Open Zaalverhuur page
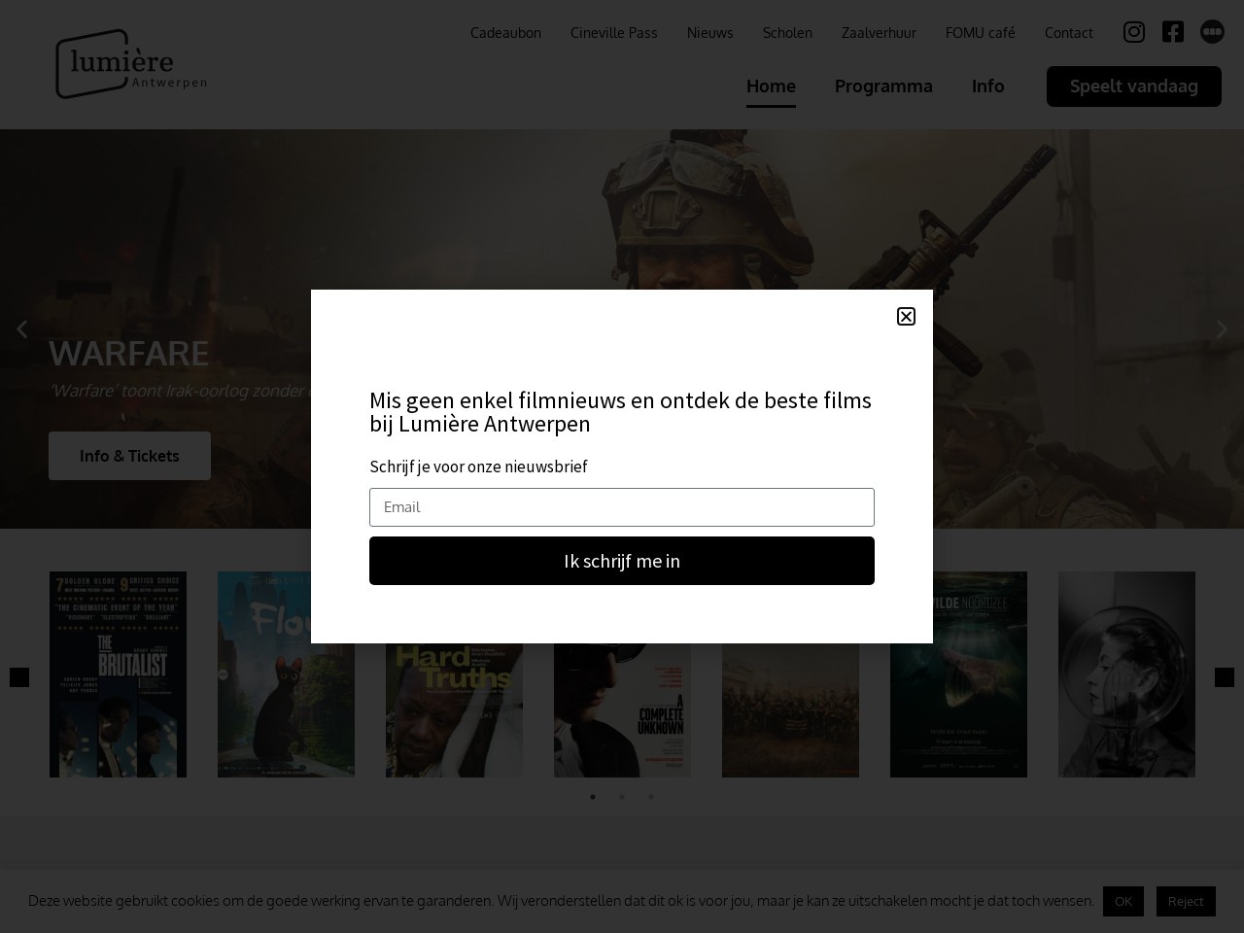Image resolution: width=1244 pixels, height=933 pixels. (879, 33)
